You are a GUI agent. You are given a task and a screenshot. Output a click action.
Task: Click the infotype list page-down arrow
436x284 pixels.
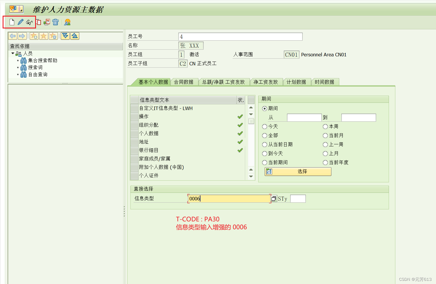(x=251, y=114)
